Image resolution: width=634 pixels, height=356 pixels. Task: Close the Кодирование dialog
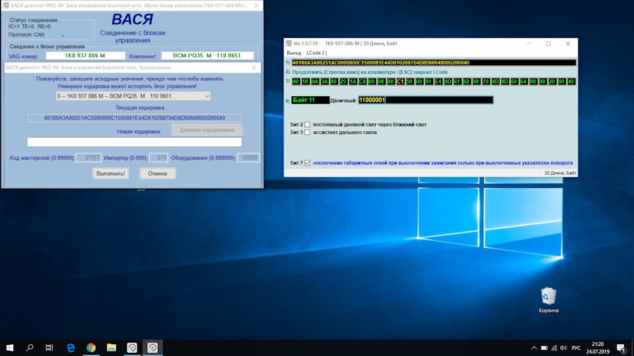254,67
